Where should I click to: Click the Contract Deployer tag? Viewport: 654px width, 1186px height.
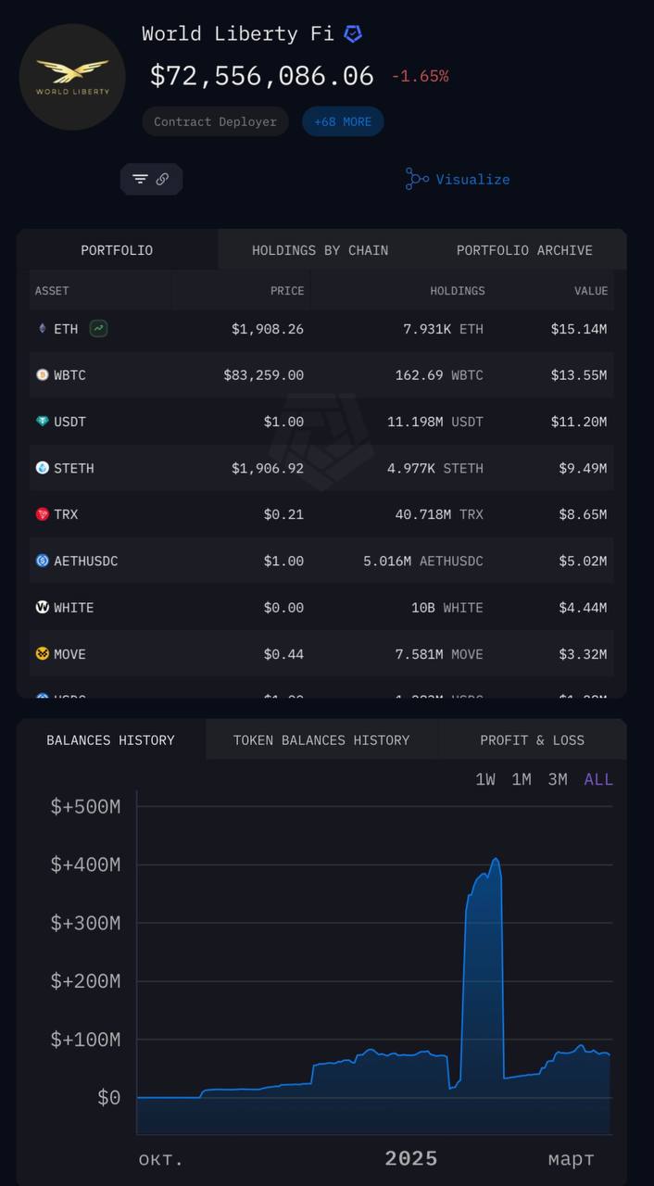click(215, 121)
